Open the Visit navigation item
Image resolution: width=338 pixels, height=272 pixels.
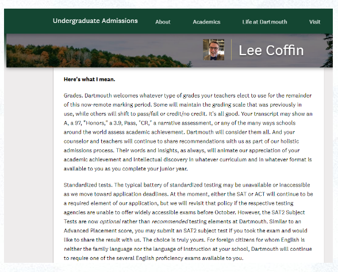pos(315,22)
